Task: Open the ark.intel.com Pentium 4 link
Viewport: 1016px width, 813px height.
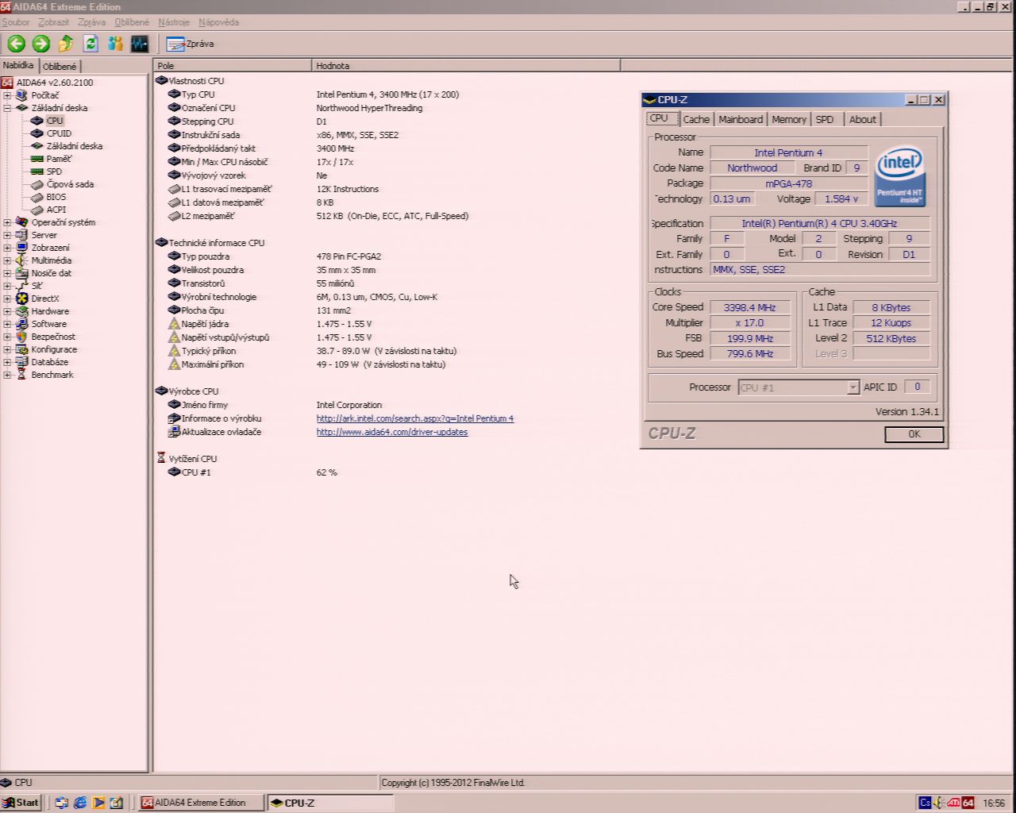Action: point(415,418)
